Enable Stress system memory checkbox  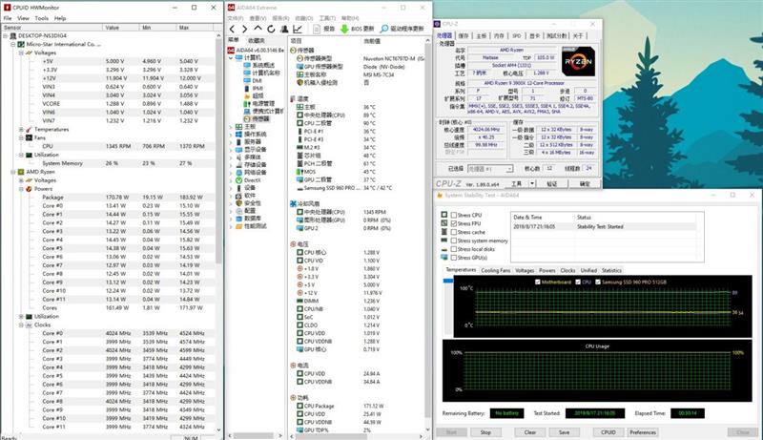pos(454,241)
